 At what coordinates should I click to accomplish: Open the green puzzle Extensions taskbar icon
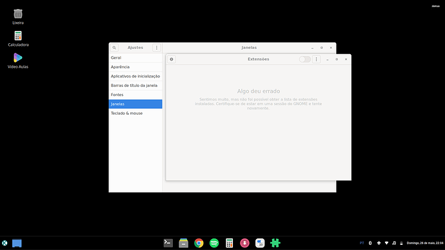pos(275,243)
